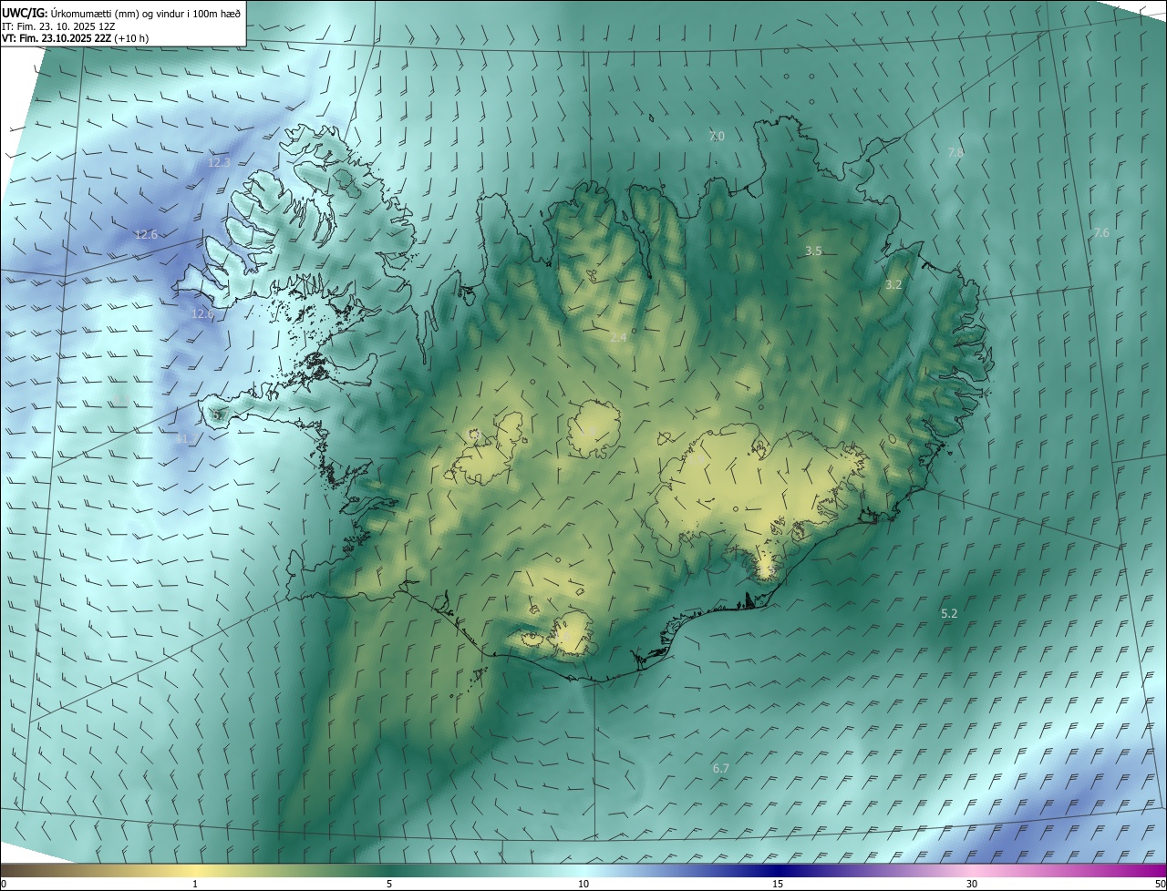Click the 7.6 value label off the east coast
1167x891 pixels.
pos(1101,232)
